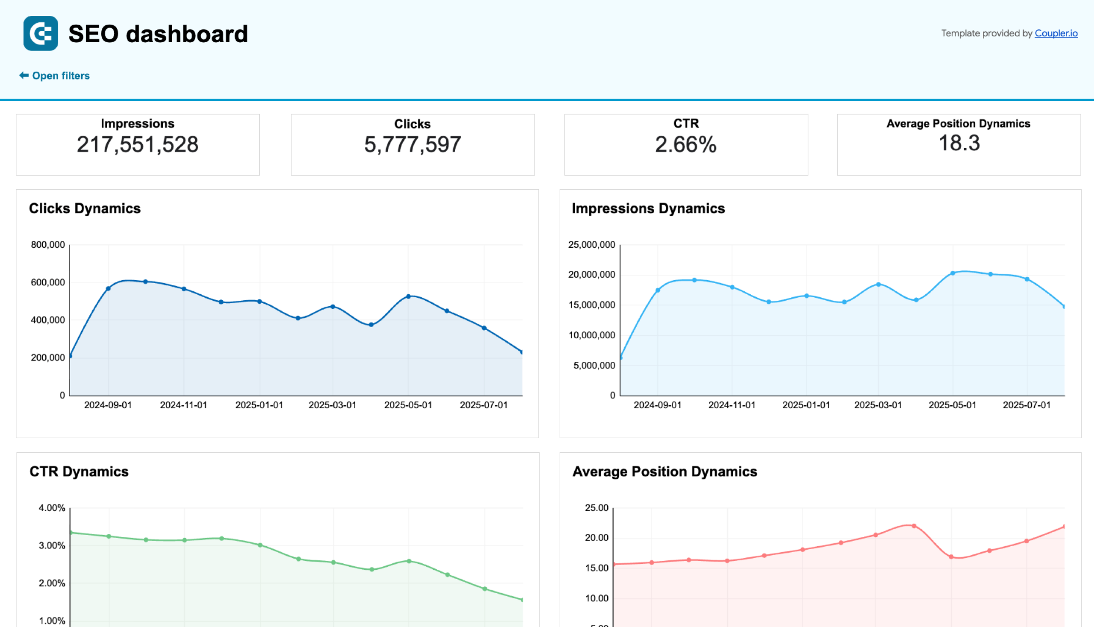Select the Impressions KPI card

point(138,145)
